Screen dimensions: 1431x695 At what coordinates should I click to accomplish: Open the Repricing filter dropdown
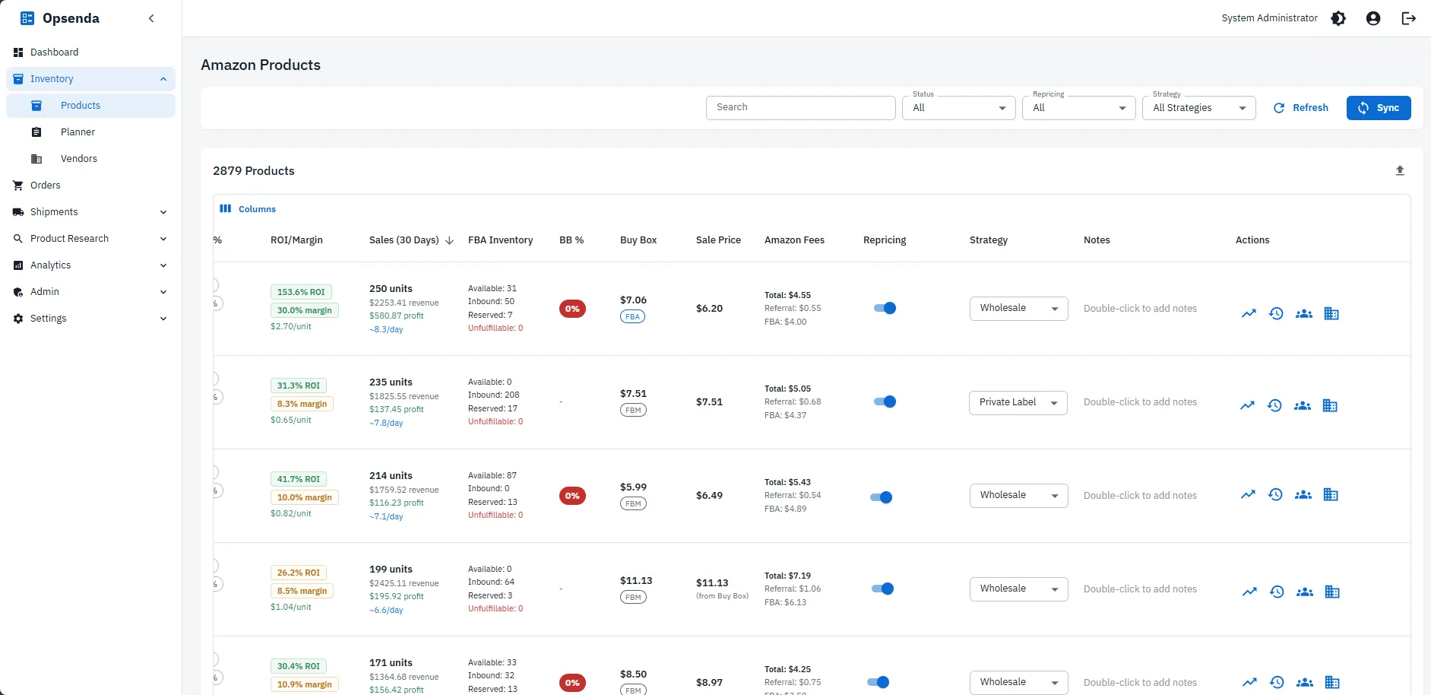1079,108
